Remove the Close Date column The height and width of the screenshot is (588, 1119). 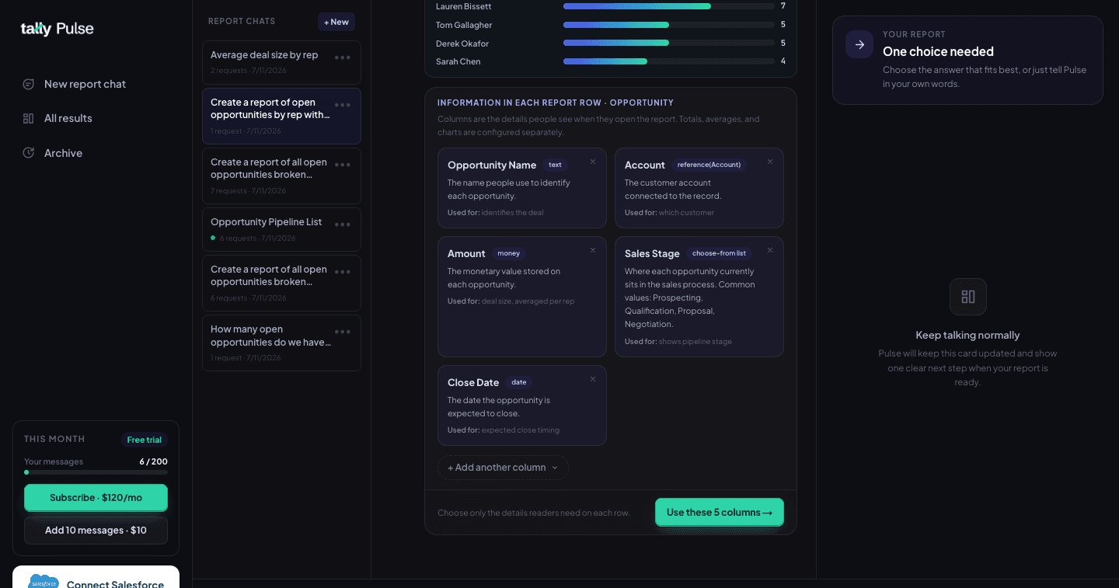[x=593, y=380]
